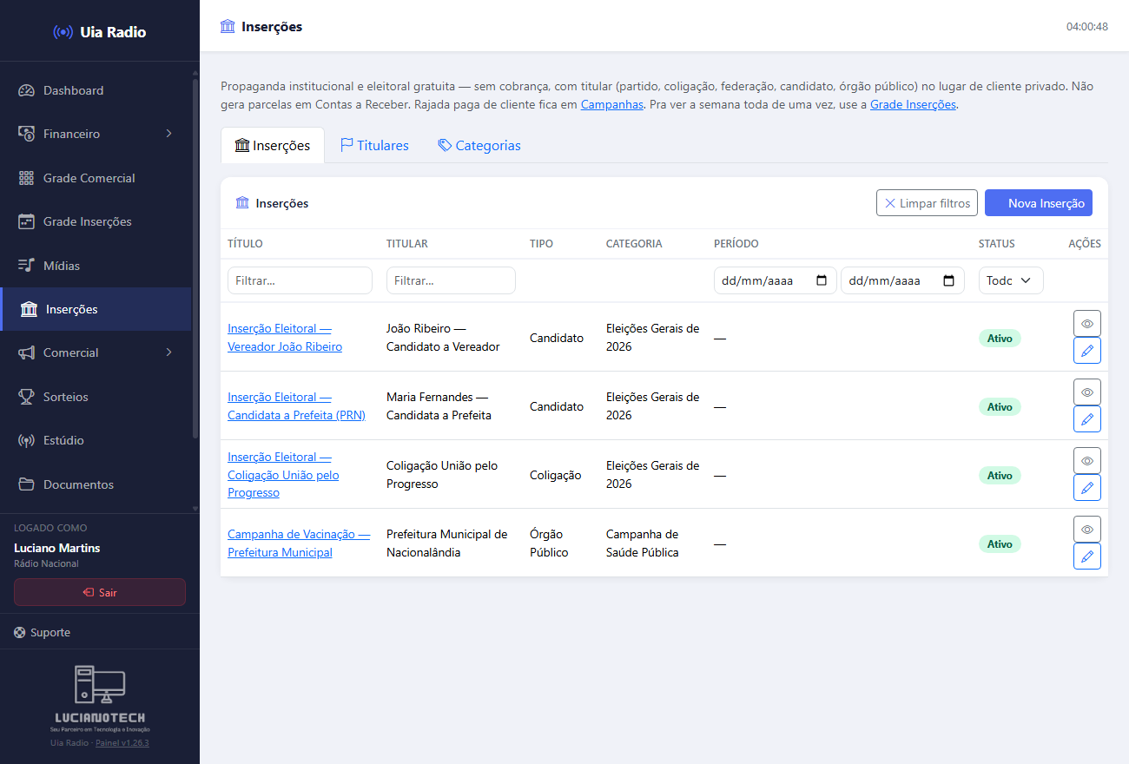Expand the Financeiro sidebar submenu
The image size is (1129, 764).
[x=96, y=134]
